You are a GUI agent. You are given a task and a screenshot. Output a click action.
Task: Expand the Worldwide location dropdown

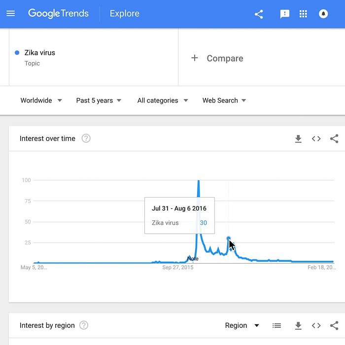coord(41,101)
